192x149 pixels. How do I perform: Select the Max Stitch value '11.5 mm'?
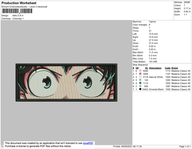153,52
